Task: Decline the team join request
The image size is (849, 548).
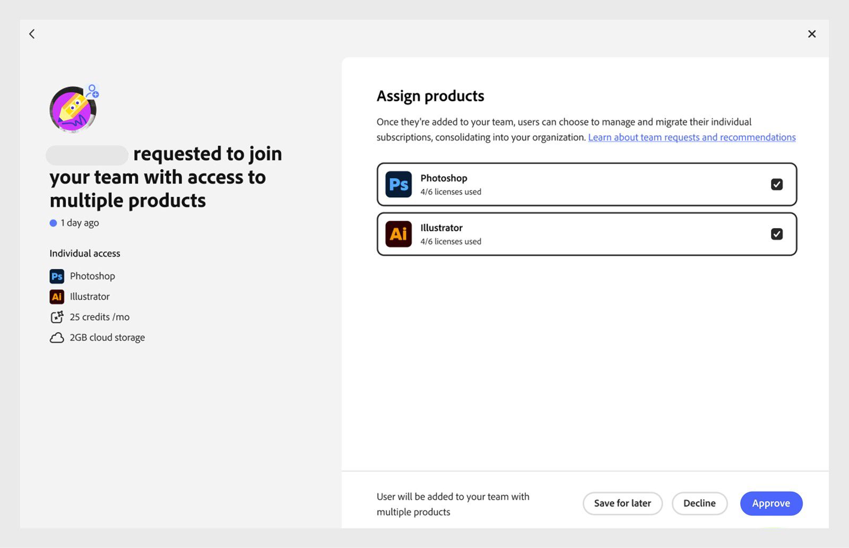Action: (699, 503)
